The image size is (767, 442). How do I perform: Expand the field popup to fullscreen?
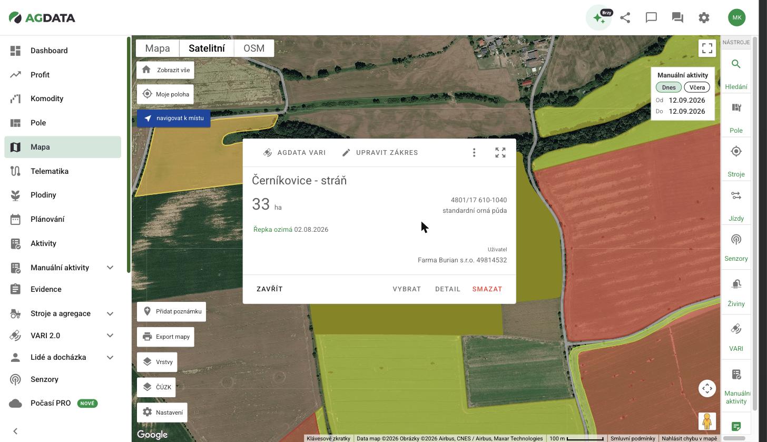[500, 153]
